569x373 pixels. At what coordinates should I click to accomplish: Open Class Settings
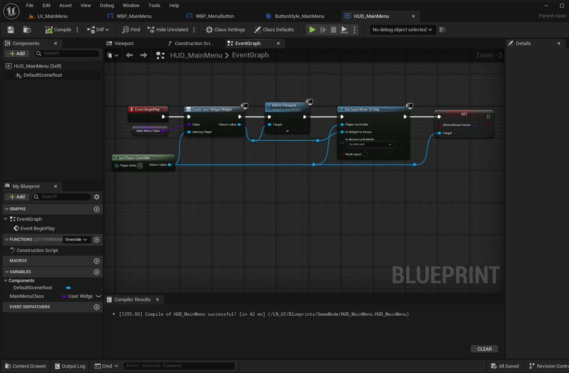(225, 30)
